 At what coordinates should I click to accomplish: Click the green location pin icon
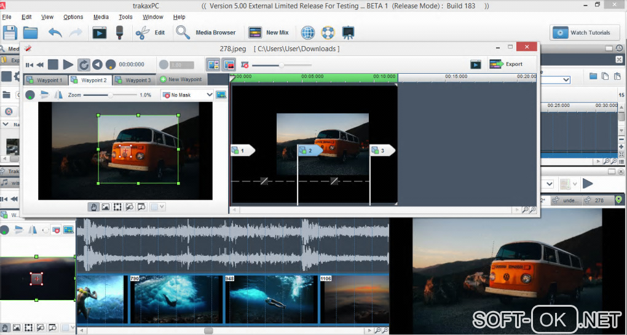(x=619, y=200)
